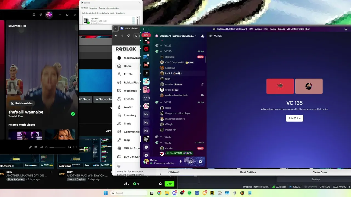
Task: Click Join Voice for VC 135
Action: point(295,118)
